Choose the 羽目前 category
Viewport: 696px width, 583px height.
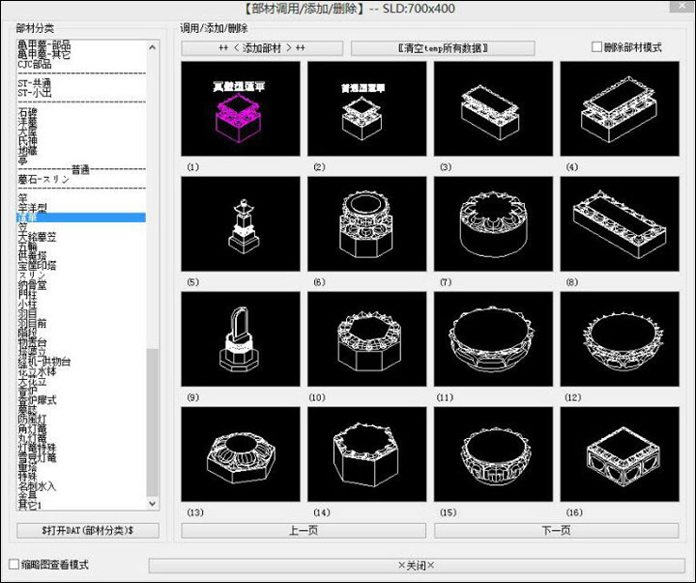(32, 323)
